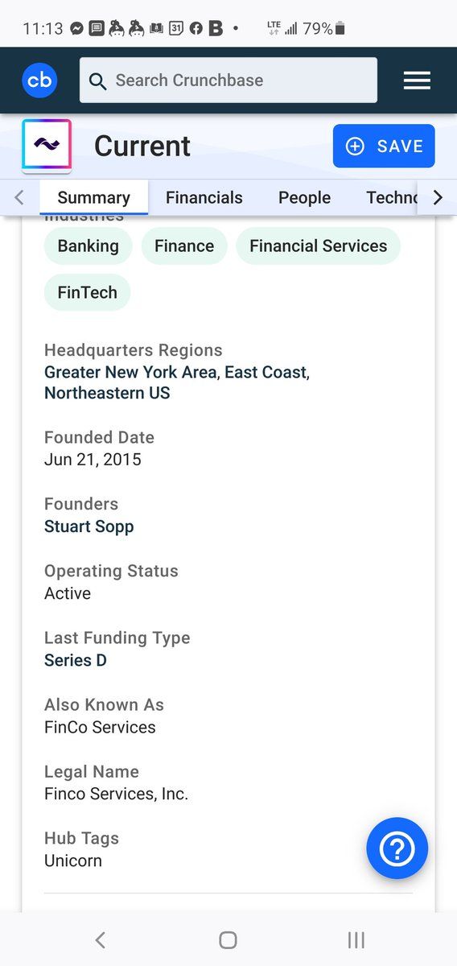Tap the search magnifier icon

coord(98,81)
